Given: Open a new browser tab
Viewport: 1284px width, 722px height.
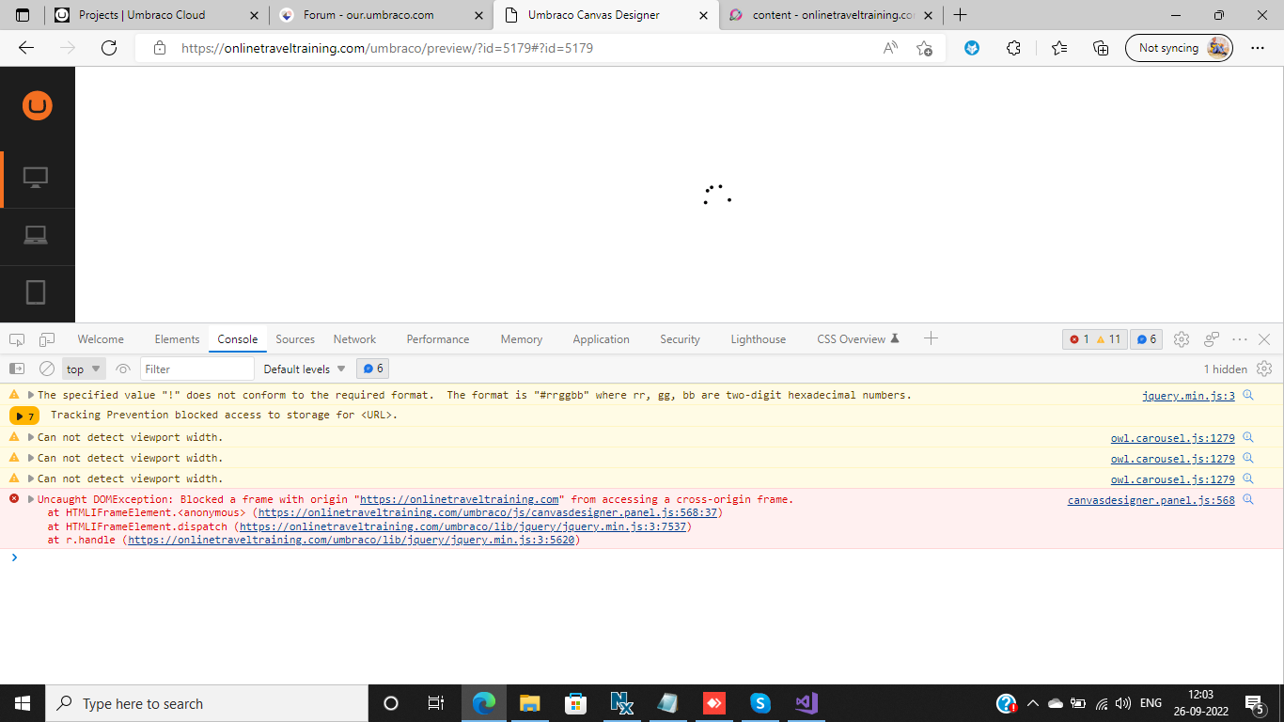Looking at the screenshot, I should [x=960, y=15].
